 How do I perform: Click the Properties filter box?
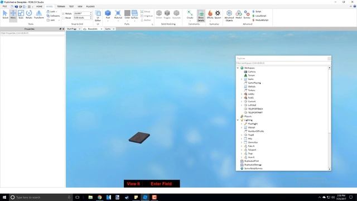[x=32, y=33]
